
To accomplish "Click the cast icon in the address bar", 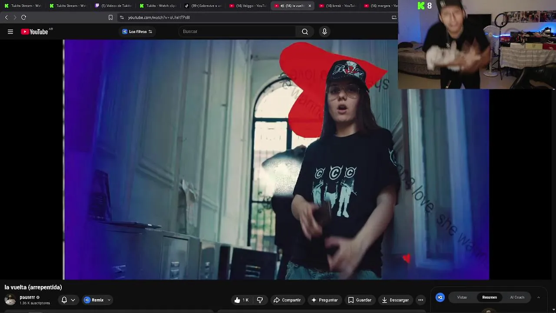I will (394, 17).
